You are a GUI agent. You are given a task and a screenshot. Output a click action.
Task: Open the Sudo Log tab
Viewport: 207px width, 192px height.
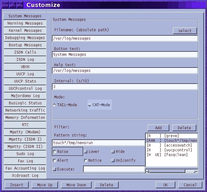(x=25, y=154)
